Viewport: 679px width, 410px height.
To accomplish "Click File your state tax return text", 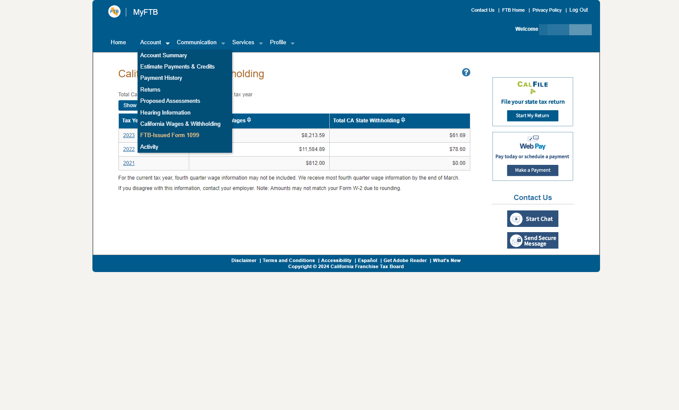I will pyautogui.click(x=533, y=102).
